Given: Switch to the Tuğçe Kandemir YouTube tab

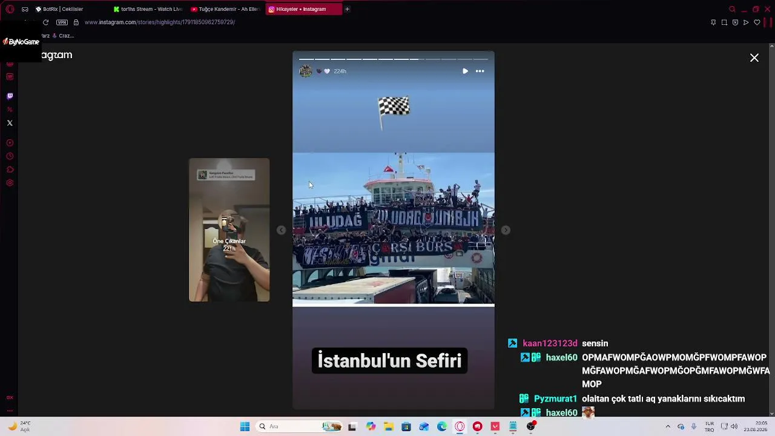Looking at the screenshot, I should [x=225, y=9].
